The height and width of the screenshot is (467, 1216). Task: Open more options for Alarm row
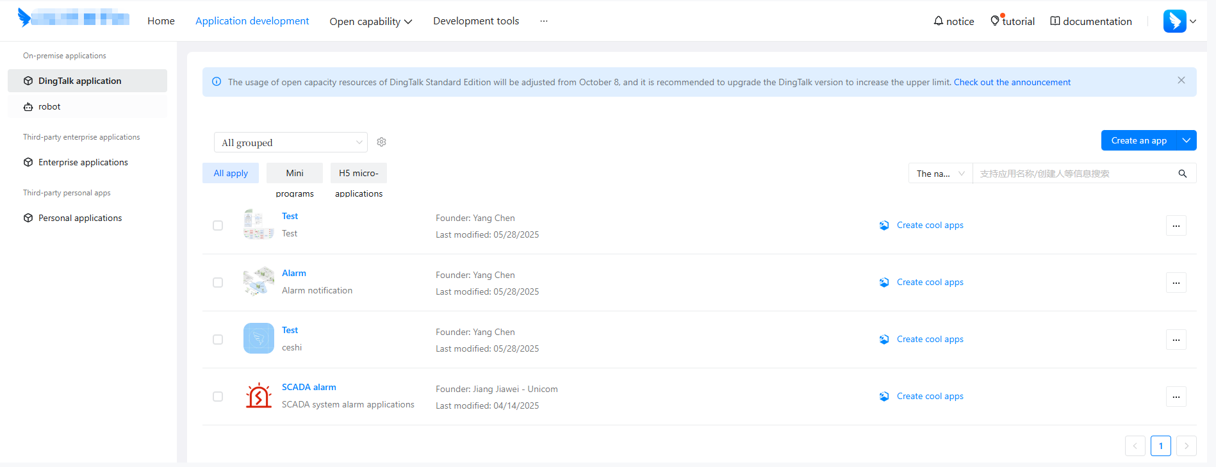(1176, 283)
